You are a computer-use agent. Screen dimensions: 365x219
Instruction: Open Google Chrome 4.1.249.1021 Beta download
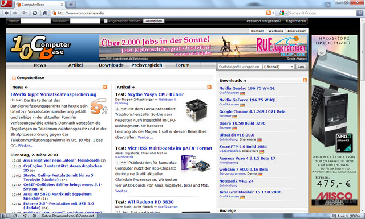tap(252, 111)
